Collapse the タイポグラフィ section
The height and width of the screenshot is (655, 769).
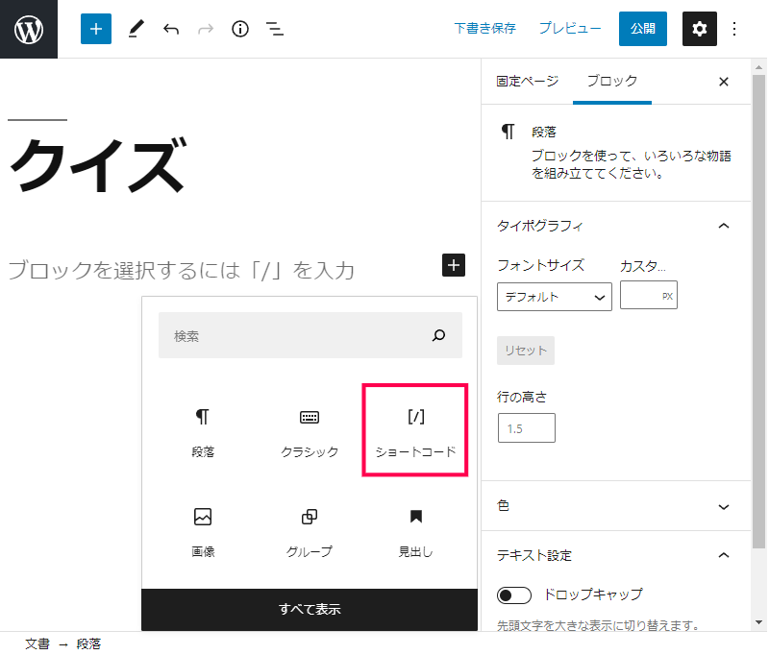723,226
